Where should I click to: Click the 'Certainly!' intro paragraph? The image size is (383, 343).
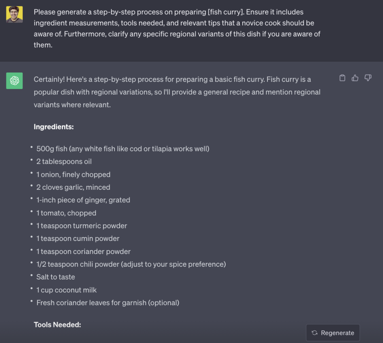[177, 92]
